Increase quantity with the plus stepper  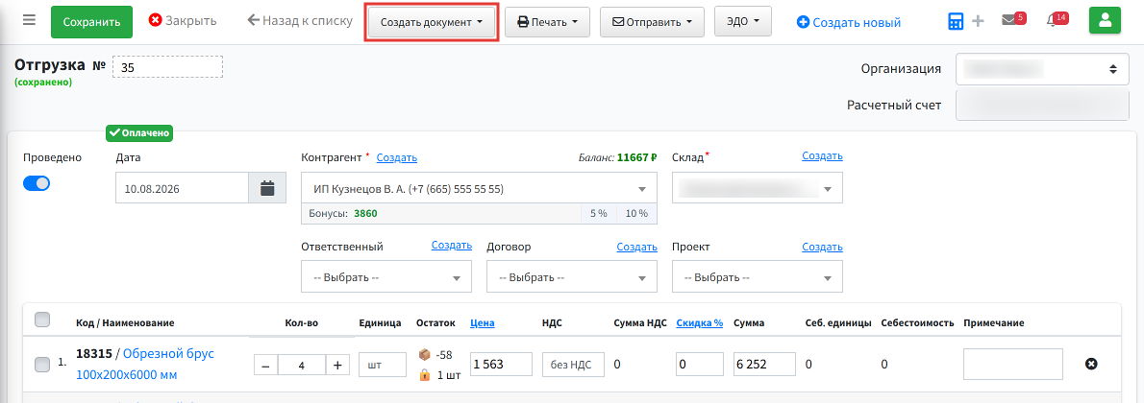pyautogui.click(x=337, y=366)
